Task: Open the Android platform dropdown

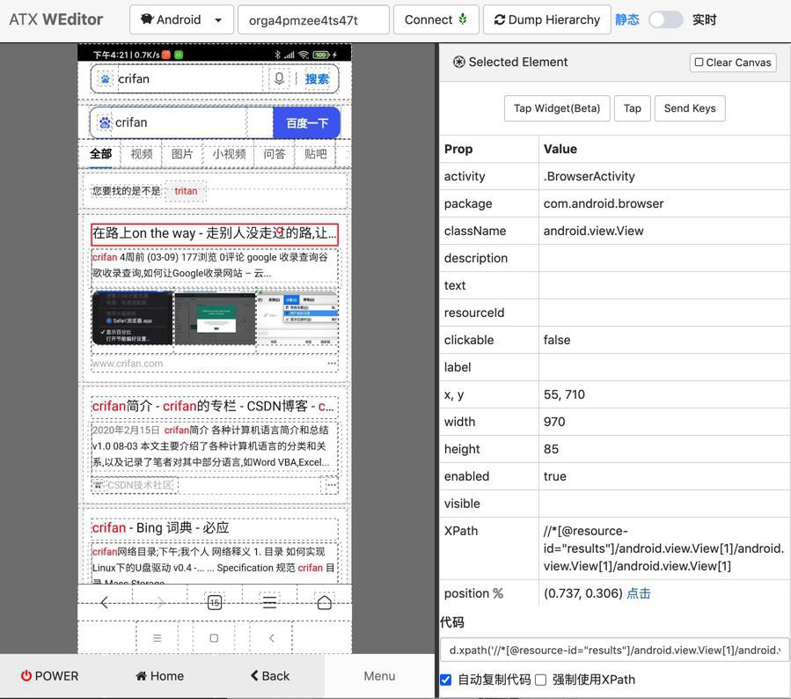Action: tap(181, 19)
